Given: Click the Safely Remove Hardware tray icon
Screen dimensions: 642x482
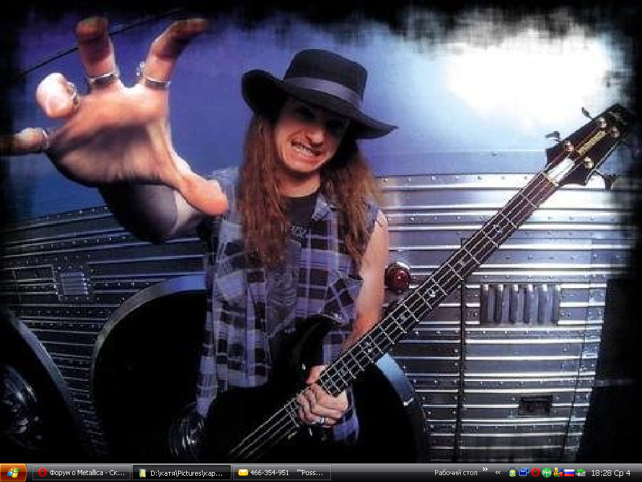Looking at the screenshot, I should click(581, 473).
